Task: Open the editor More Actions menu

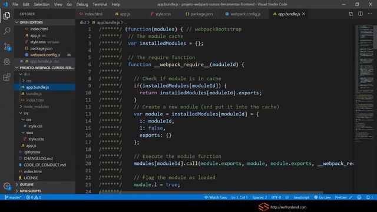Action: pyautogui.click(x=370, y=14)
